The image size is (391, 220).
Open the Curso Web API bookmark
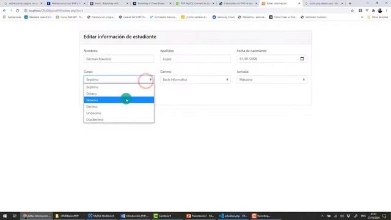(x=69, y=17)
